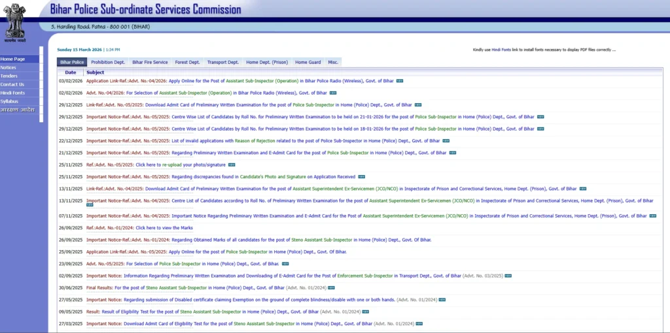Click the new badge after the 18-01-2026 Centre Wise List notice
This screenshot has height=333, width=670.
click(540, 129)
